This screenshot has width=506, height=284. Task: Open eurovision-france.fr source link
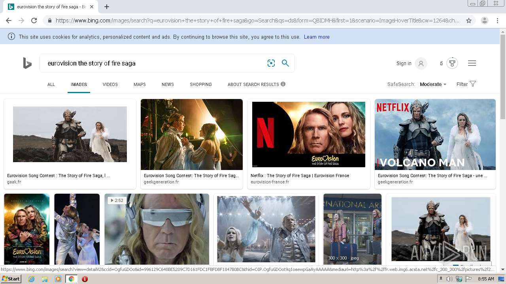tap(270, 182)
